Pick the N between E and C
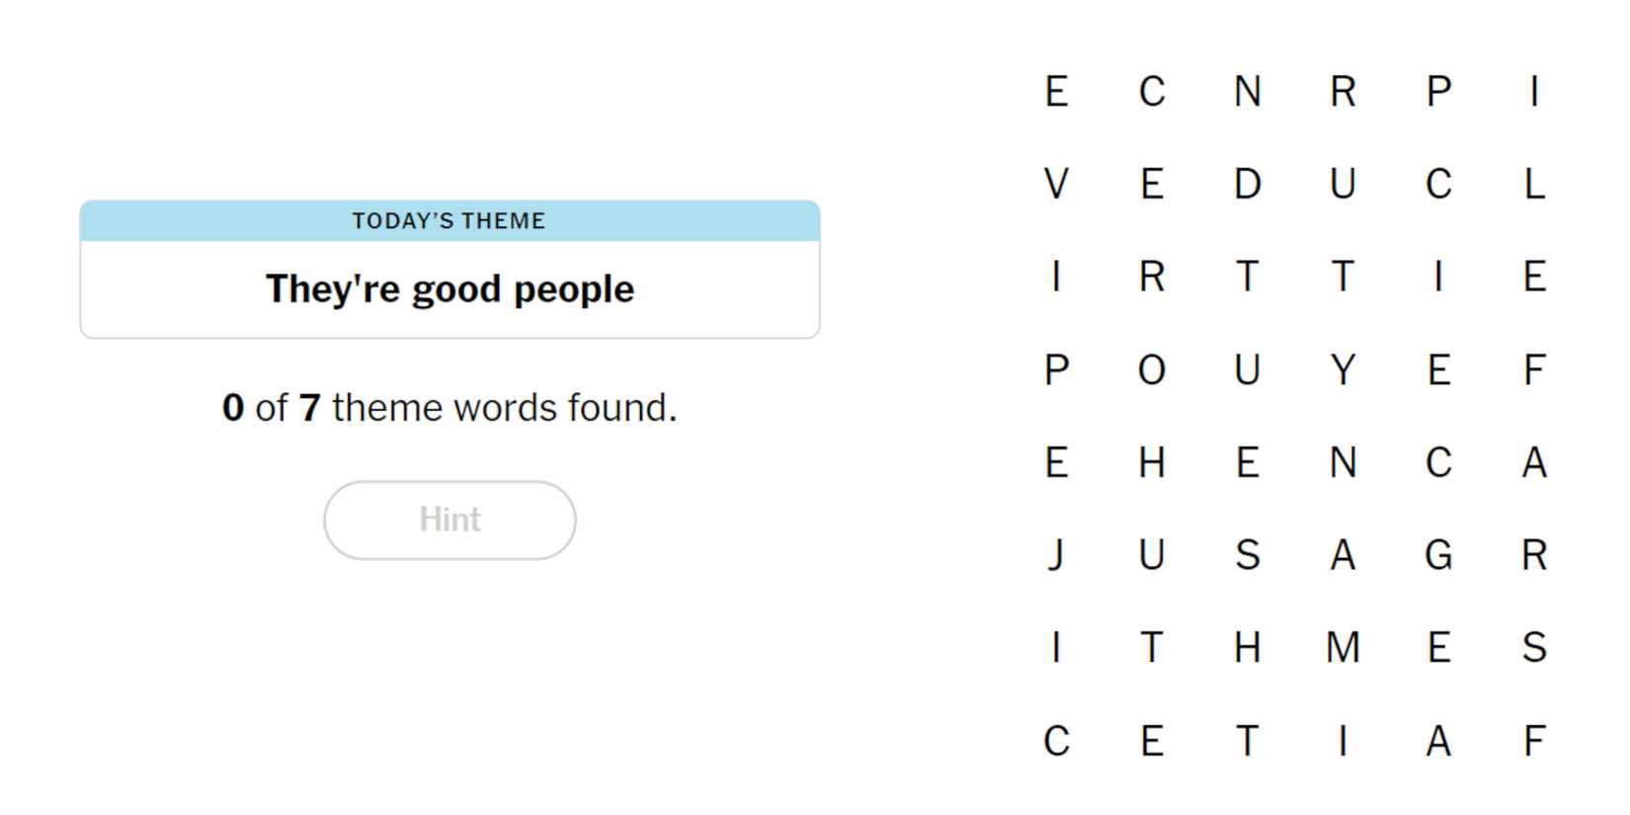This screenshot has width=1630, height=815. (x=1343, y=462)
